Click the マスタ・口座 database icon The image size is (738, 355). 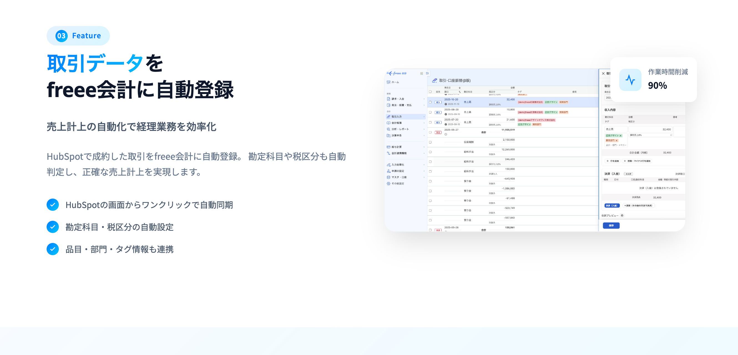[388, 177]
